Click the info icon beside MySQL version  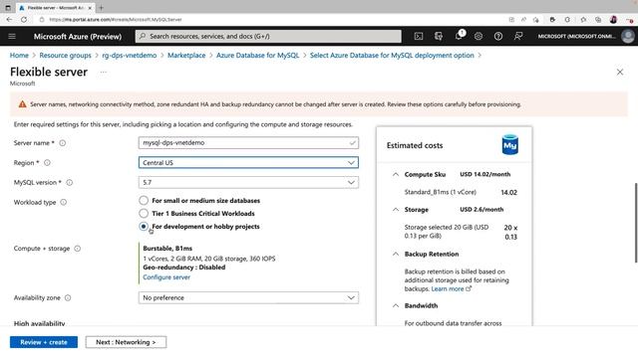click(x=70, y=183)
